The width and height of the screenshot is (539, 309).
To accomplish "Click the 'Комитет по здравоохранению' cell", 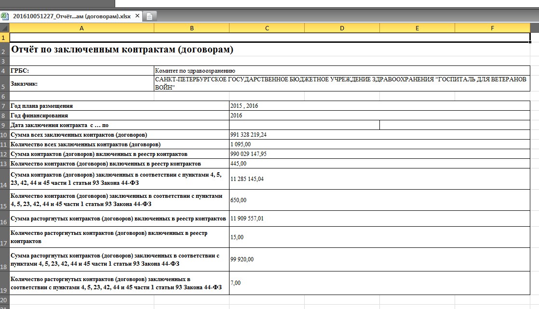I will [342, 70].
